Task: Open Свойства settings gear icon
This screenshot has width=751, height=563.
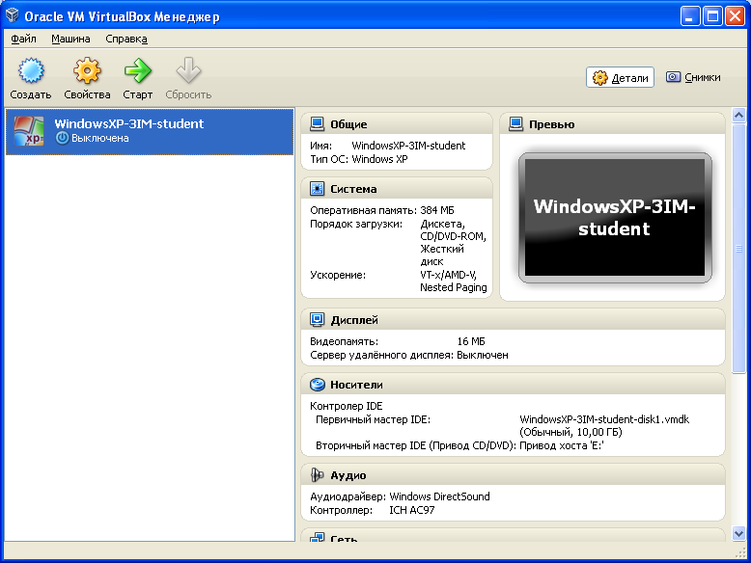Action: (87, 70)
